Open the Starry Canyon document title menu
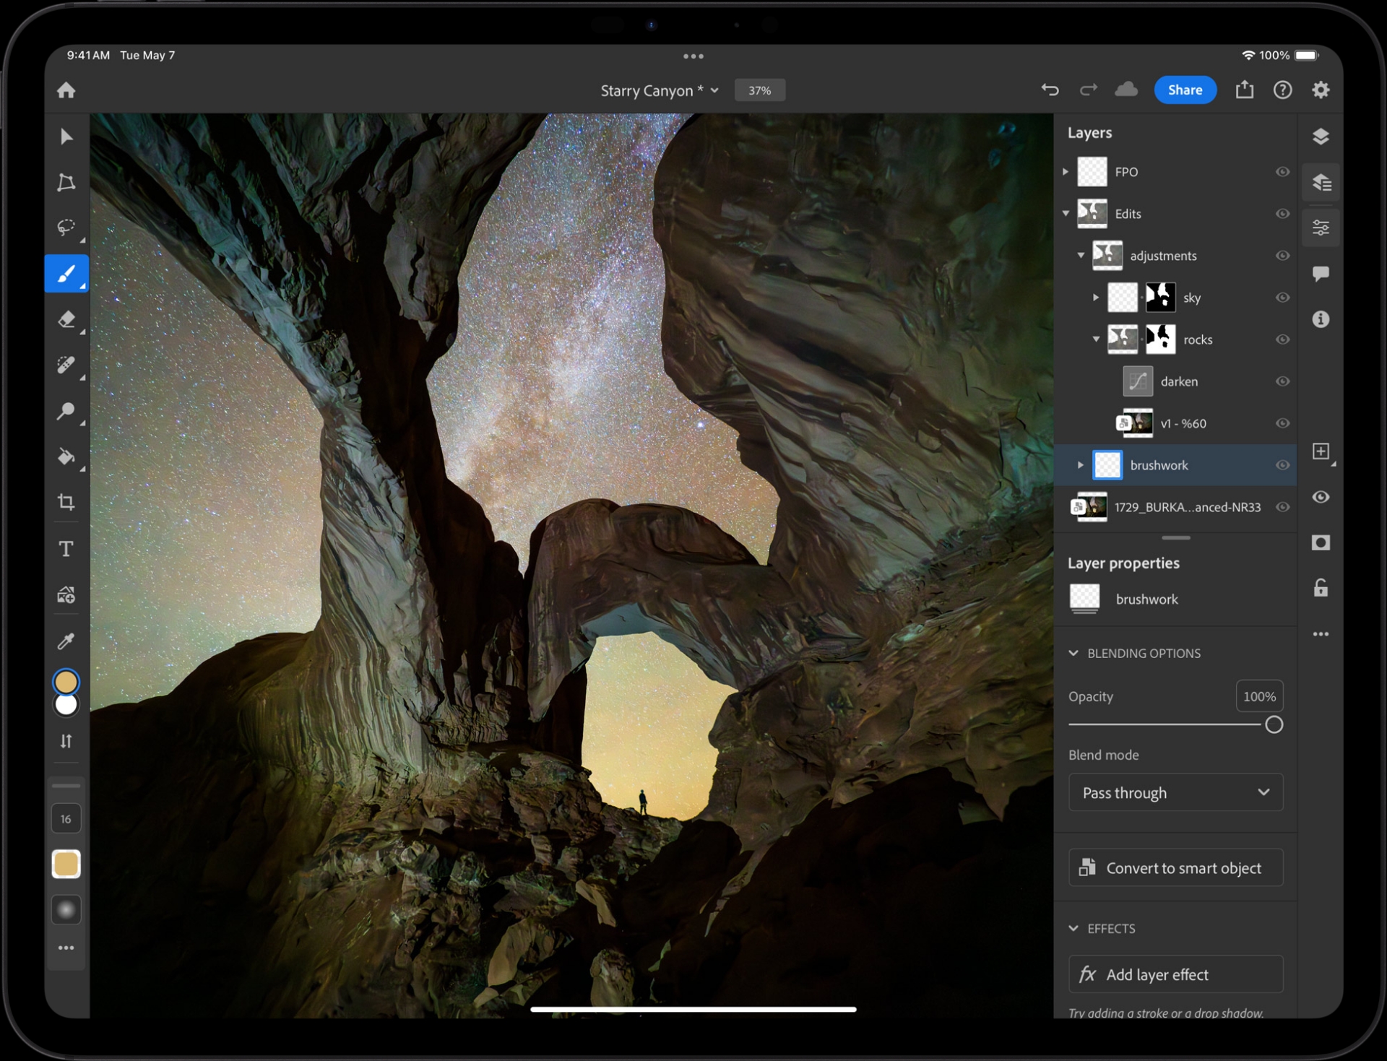This screenshot has width=1387, height=1061. (x=659, y=90)
